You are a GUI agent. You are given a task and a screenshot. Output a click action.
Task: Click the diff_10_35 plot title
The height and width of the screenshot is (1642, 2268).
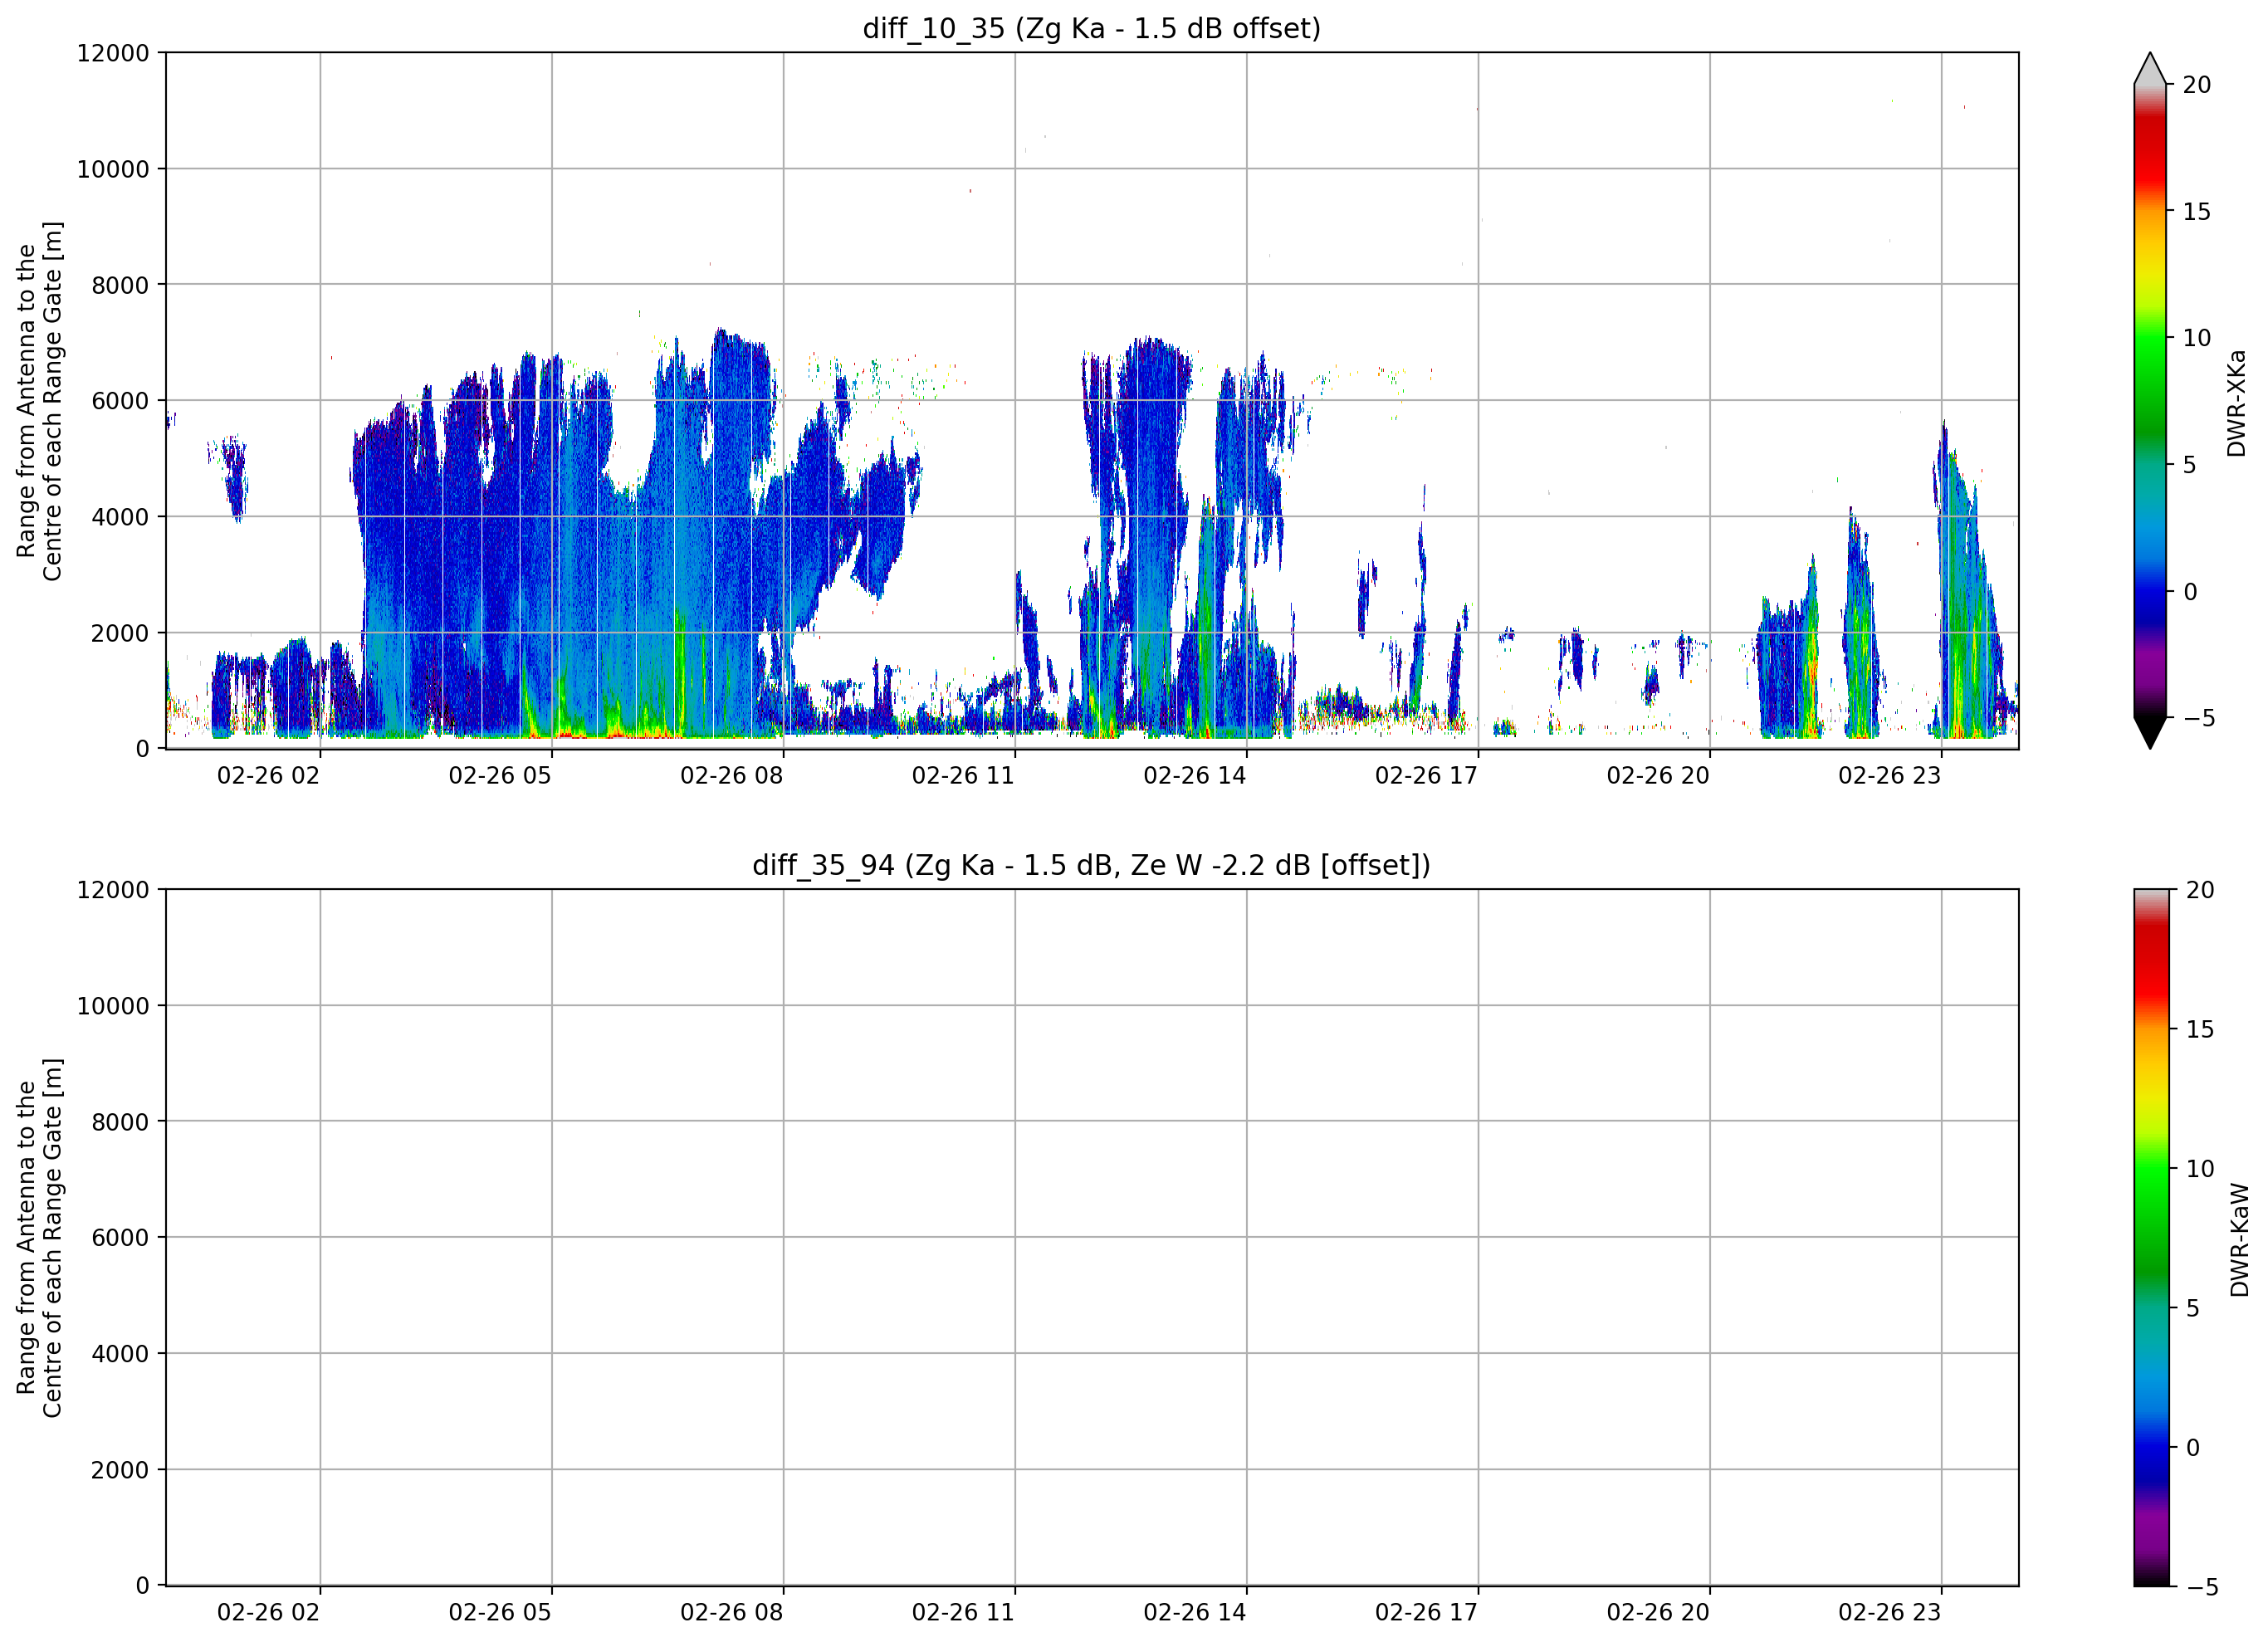[x=1091, y=28]
